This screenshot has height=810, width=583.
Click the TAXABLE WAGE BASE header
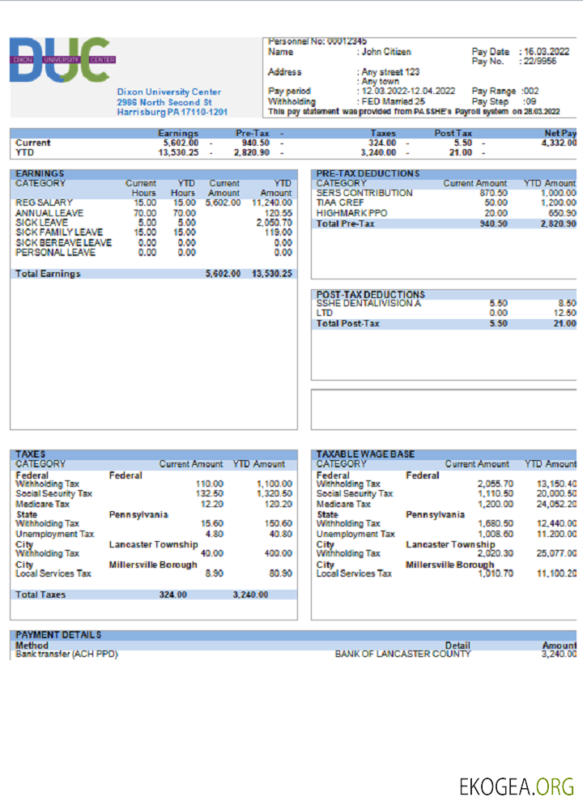[x=365, y=454]
